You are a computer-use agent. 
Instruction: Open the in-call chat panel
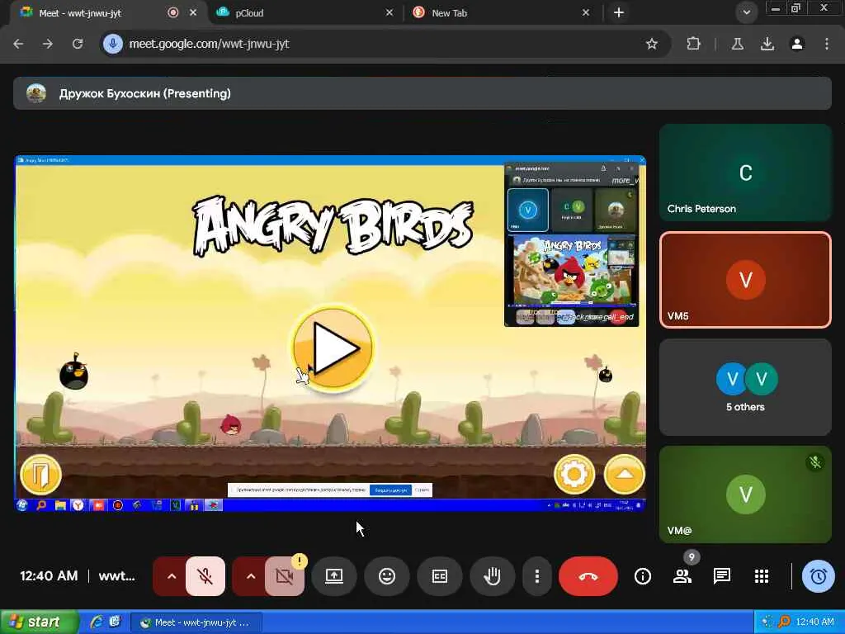(x=721, y=576)
